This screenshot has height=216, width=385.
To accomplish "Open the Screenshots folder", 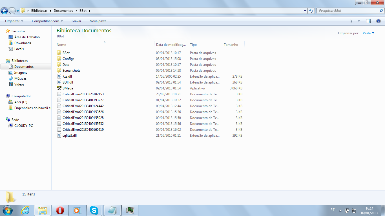I will (71, 71).
